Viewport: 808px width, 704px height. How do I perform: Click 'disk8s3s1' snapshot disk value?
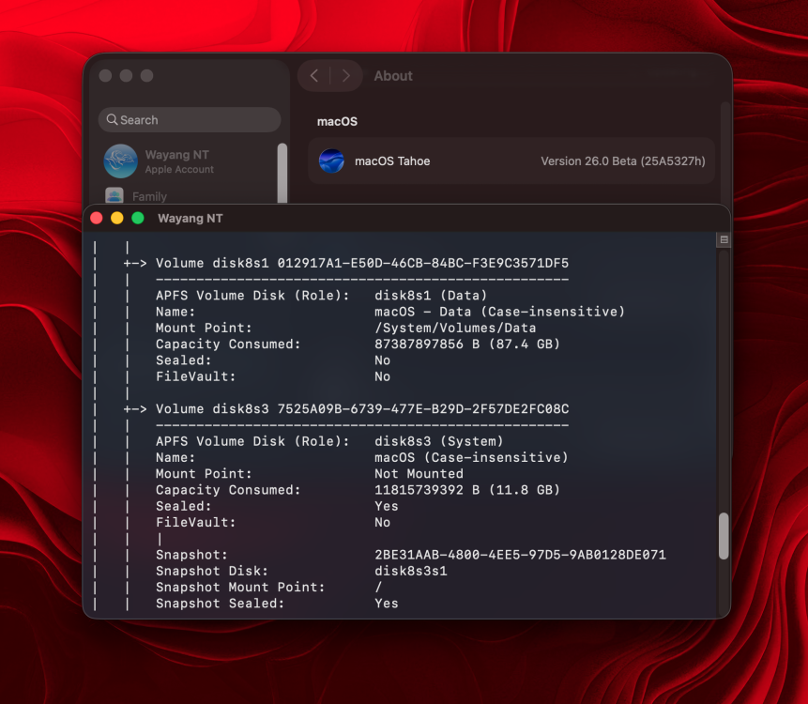(411, 571)
